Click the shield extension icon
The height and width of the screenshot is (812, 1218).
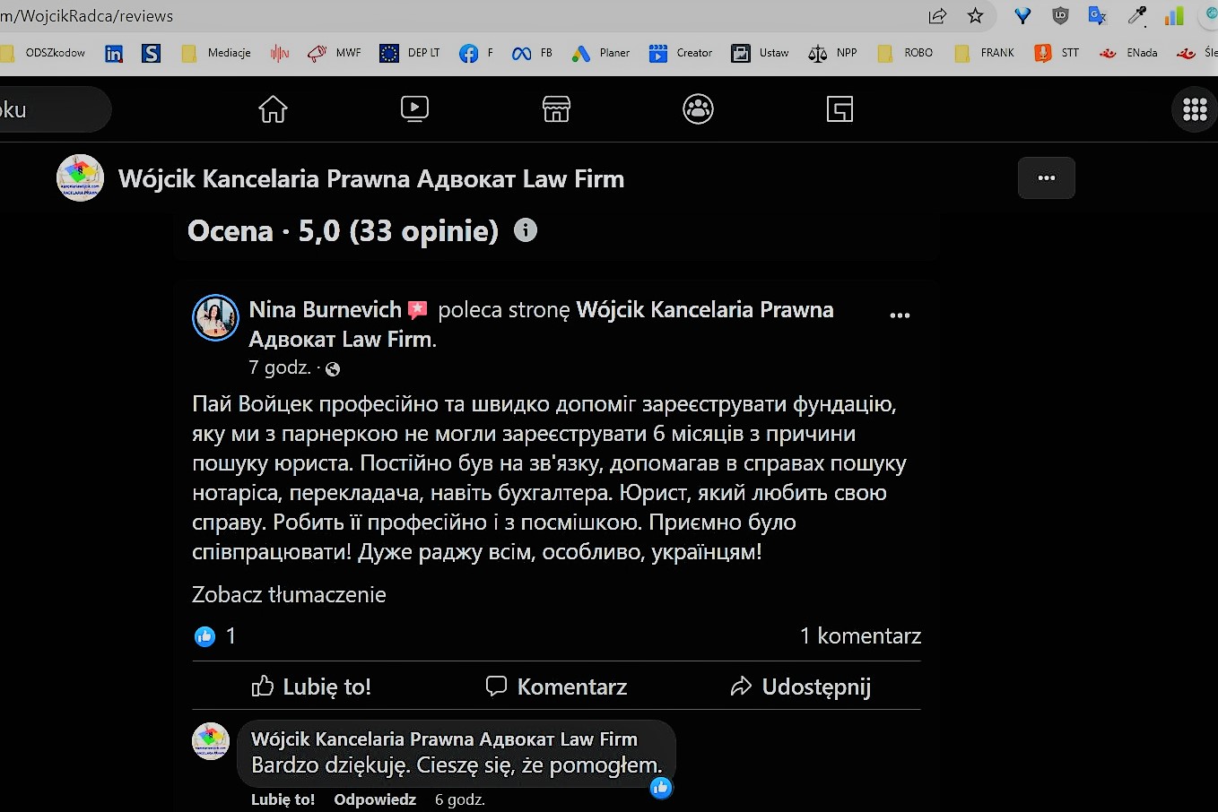coord(1060,15)
